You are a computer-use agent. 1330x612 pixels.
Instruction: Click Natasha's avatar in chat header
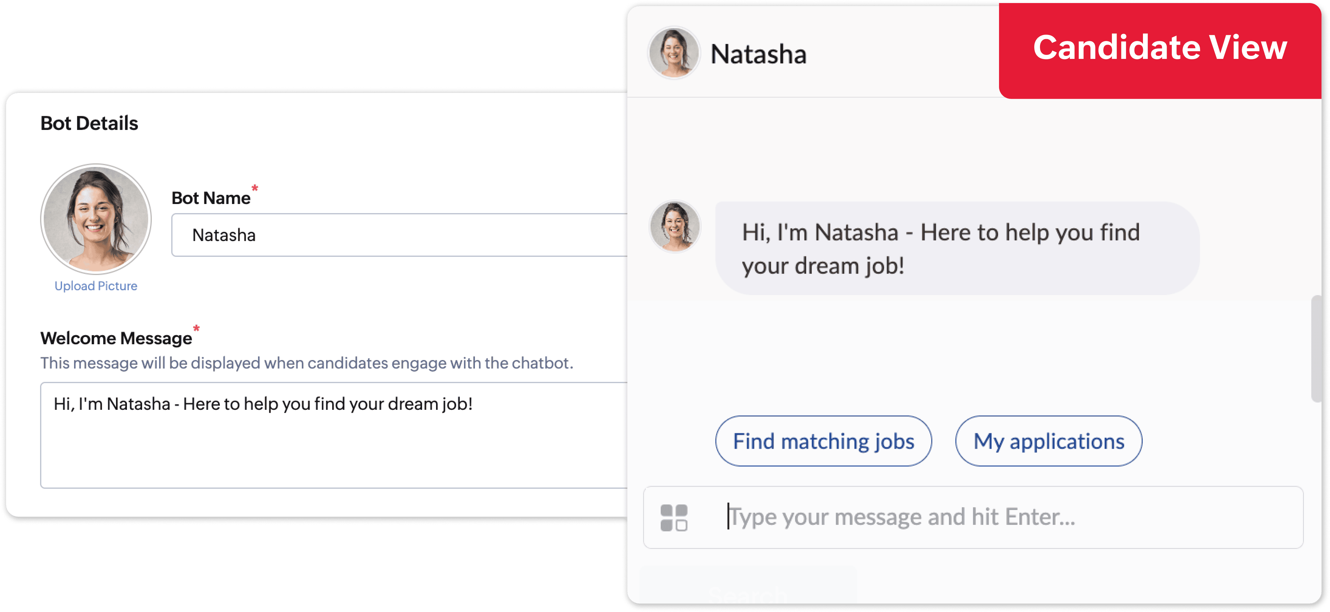[x=674, y=53]
